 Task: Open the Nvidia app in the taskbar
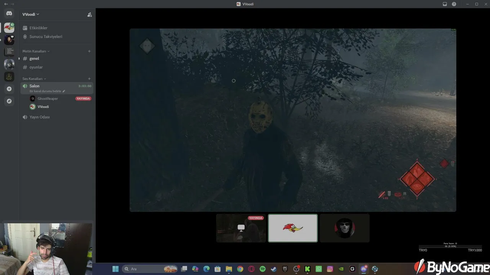coord(341,269)
